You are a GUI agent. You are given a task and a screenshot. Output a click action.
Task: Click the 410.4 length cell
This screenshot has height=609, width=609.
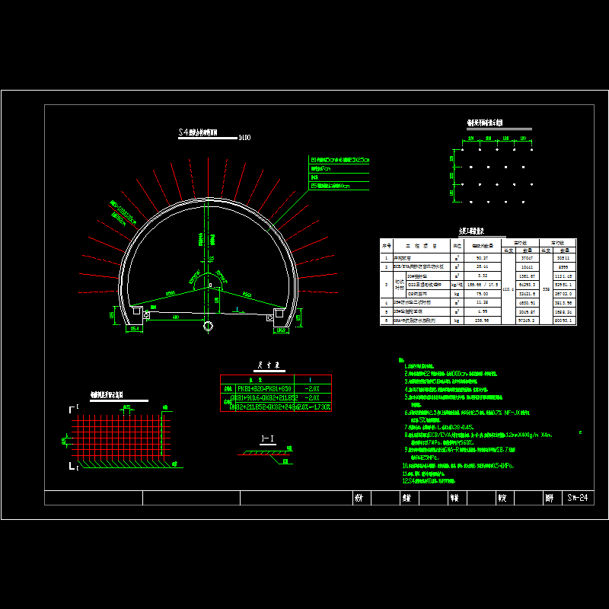click(x=508, y=289)
